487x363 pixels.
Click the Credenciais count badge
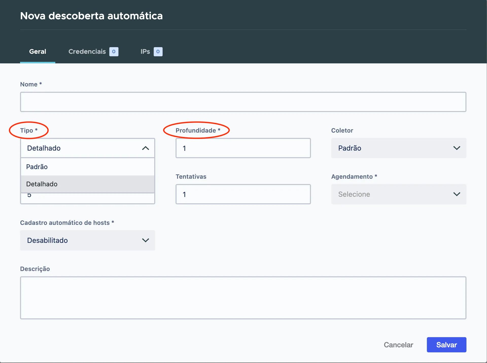point(114,52)
